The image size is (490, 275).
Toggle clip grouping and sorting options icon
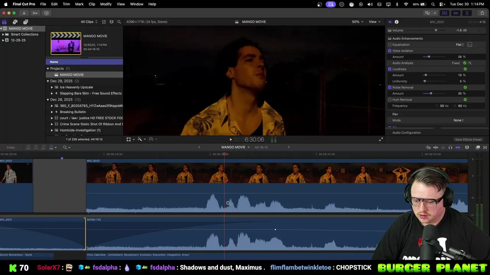click(104, 22)
